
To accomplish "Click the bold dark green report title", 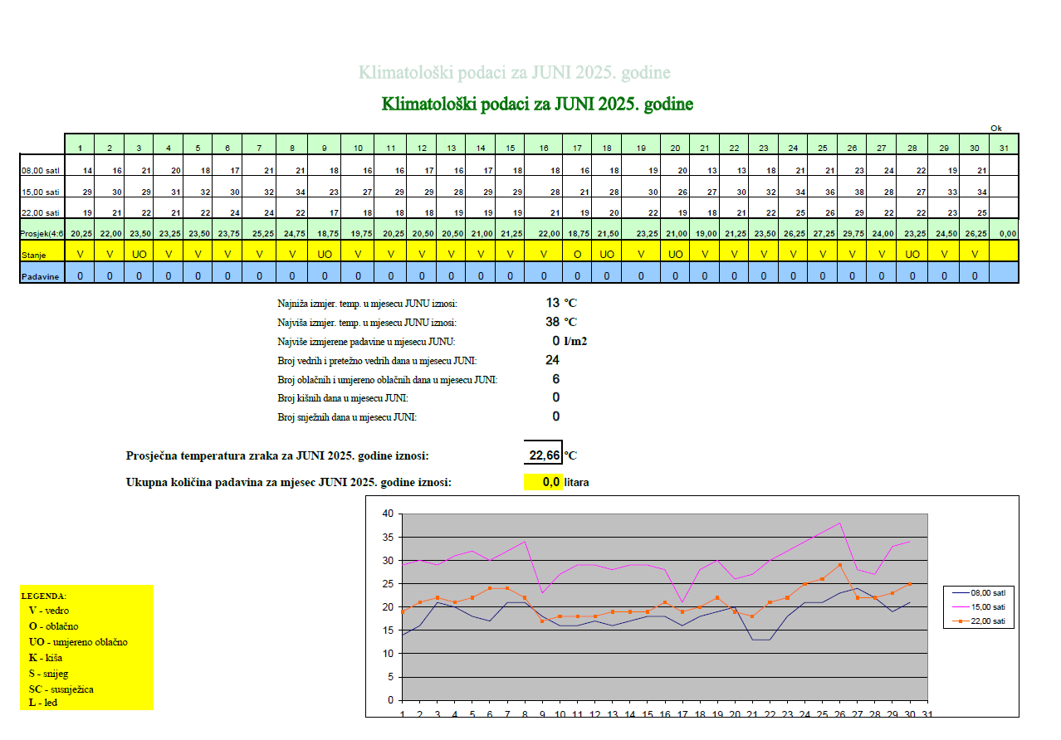I will point(537,105).
